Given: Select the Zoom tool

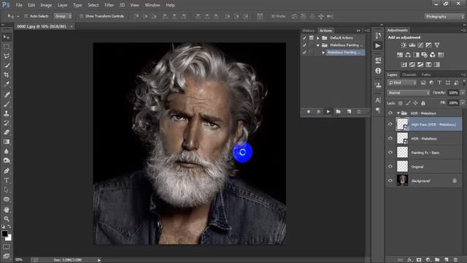Looking at the screenshot, I should (x=7, y=219).
